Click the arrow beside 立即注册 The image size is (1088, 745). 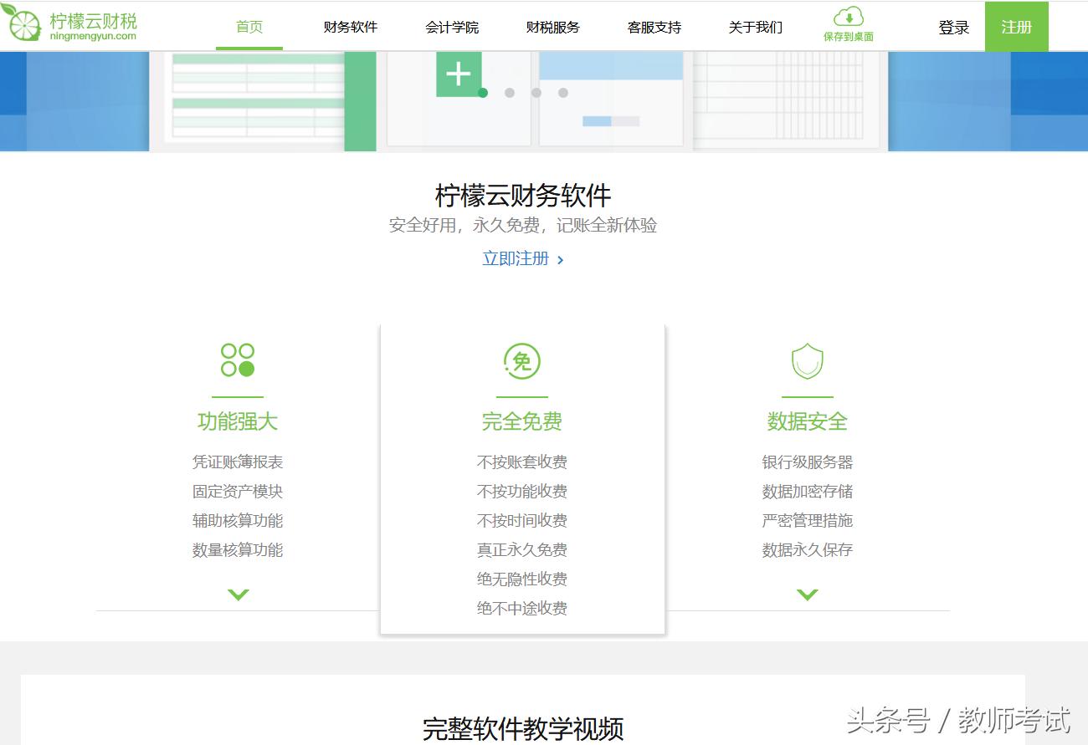(559, 259)
